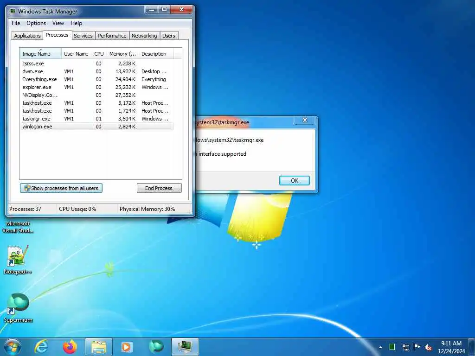Screen dimensions: 475x356
Task: Open the network tray icon
Action: click(x=405, y=347)
